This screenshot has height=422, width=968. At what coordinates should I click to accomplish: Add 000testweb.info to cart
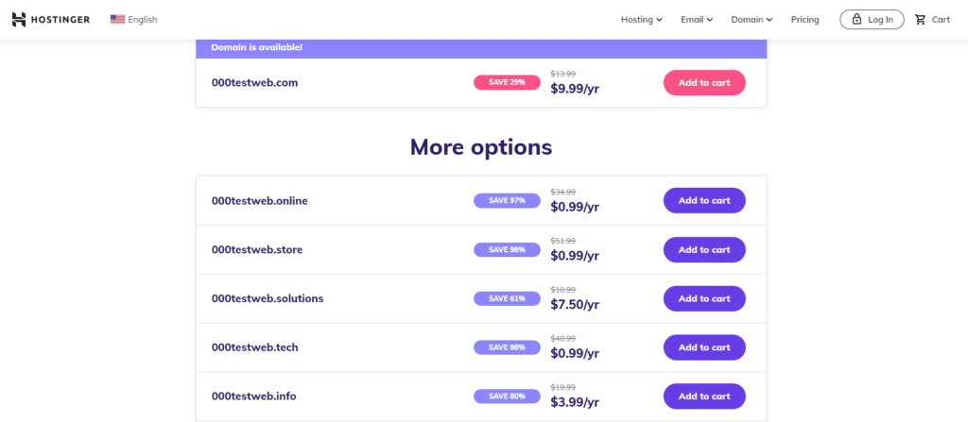(704, 397)
